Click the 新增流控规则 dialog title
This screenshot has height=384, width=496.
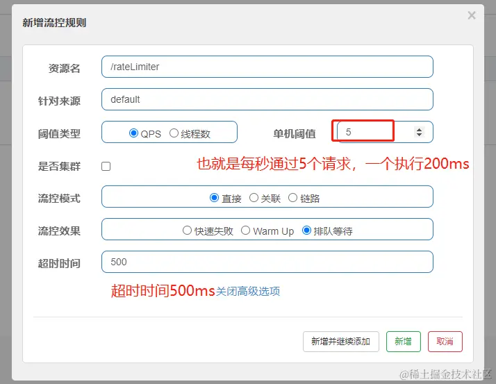pyautogui.click(x=54, y=22)
